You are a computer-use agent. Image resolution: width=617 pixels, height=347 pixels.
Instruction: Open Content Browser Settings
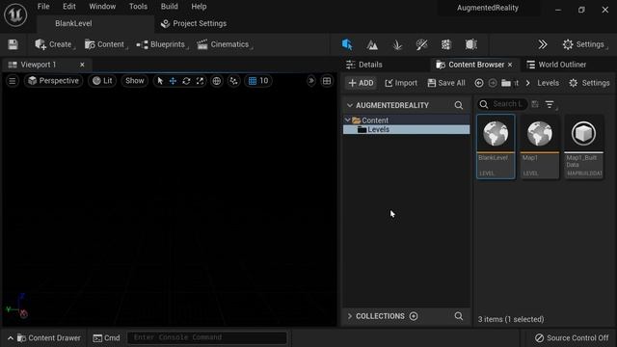click(x=589, y=83)
